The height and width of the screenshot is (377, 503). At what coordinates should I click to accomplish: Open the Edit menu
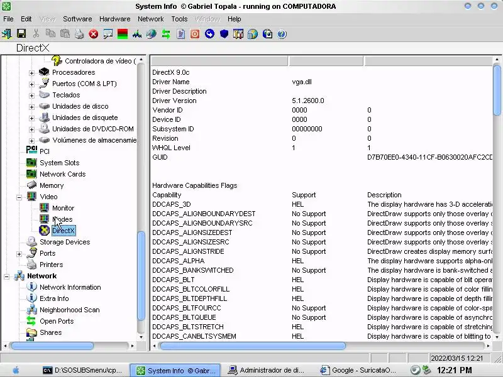[26, 19]
